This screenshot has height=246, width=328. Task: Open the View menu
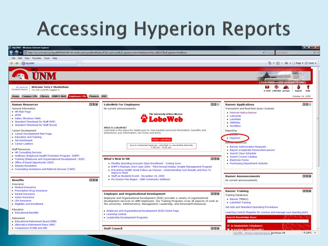point(27,58)
